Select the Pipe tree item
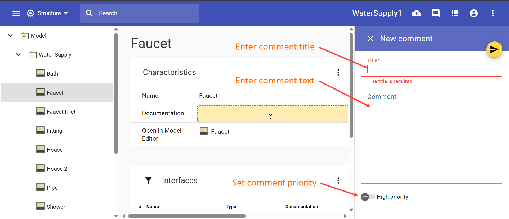The image size is (509, 219). [x=52, y=188]
